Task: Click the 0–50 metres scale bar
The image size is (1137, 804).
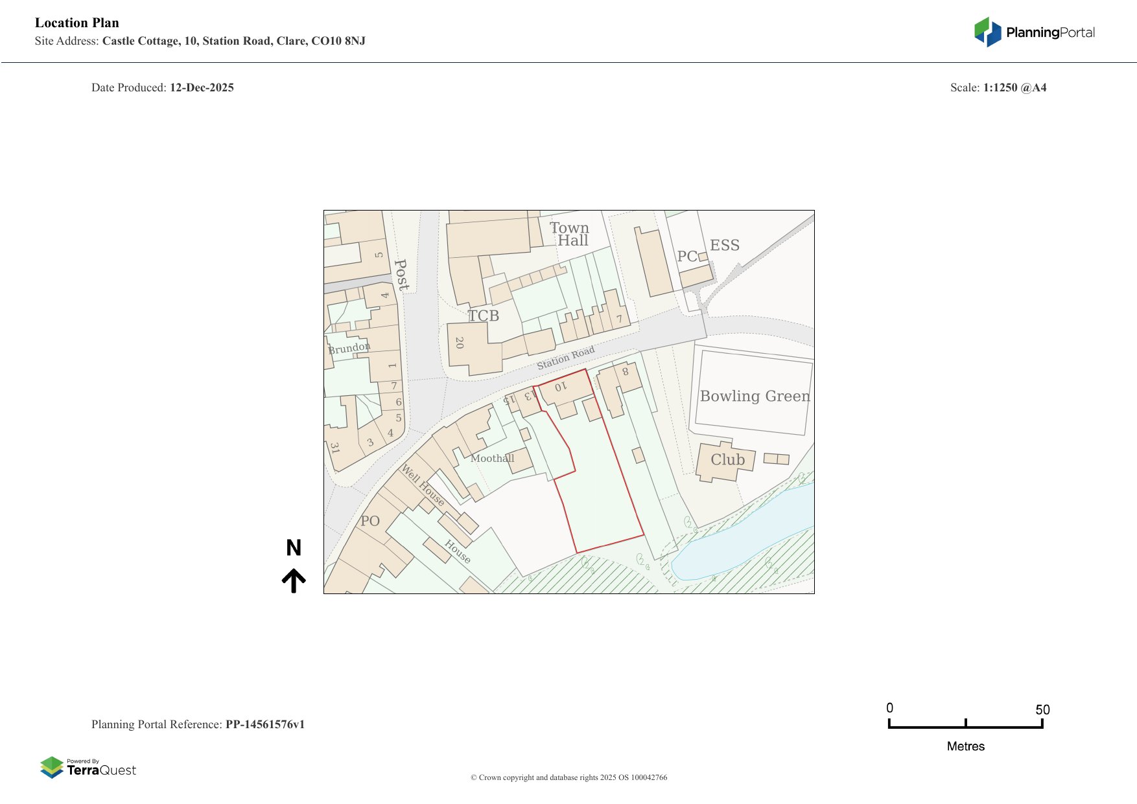Action: click(965, 725)
